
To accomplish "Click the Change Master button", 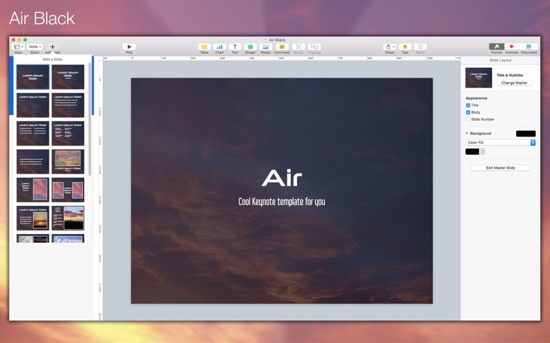I will [514, 83].
